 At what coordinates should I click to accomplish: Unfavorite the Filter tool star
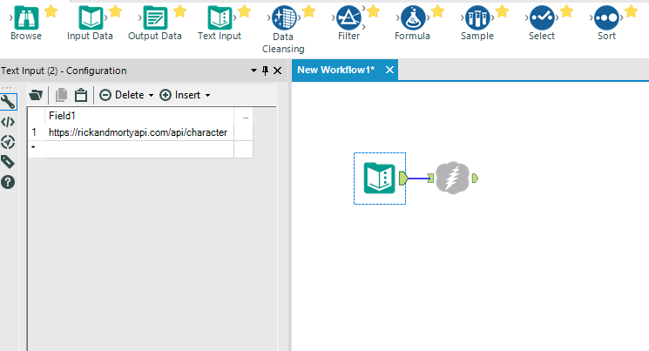click(x=374, y=11)
